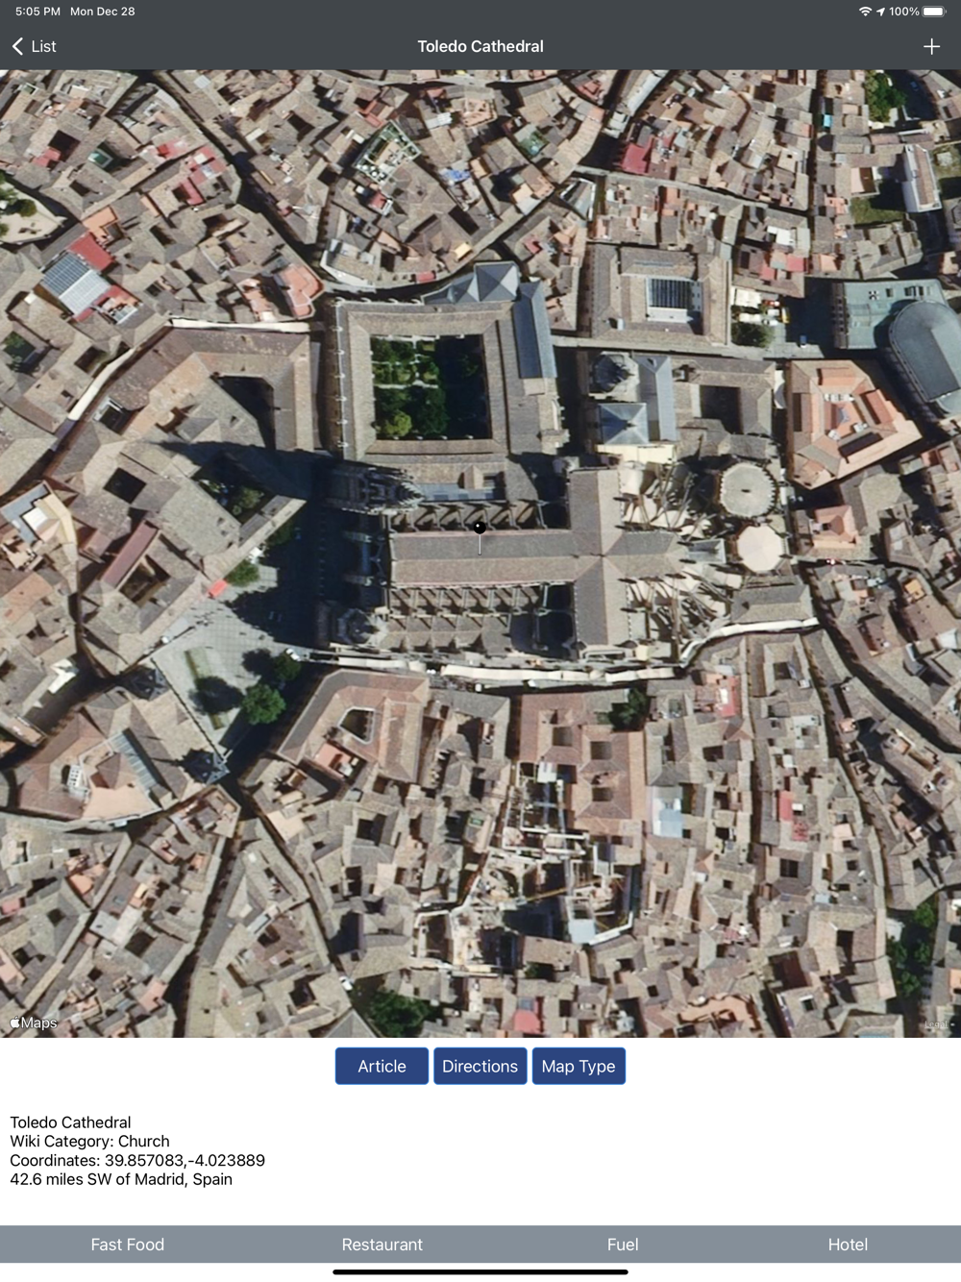This screenshot has height=1282, width=961.
Task: Select the Hotel tab
Action: 848,1245
